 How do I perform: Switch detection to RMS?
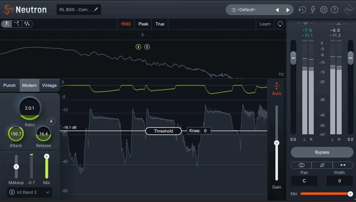pyautogui.click(x=126, y=24)
